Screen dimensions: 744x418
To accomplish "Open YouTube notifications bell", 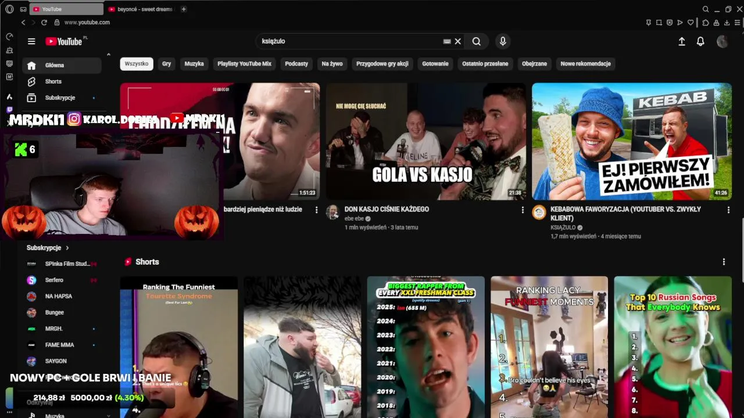I will coord(700,41).
